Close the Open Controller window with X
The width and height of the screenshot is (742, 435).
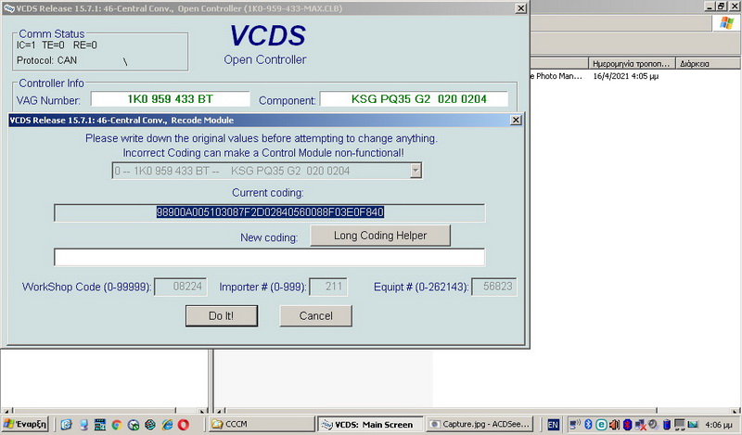click(520, 8)
